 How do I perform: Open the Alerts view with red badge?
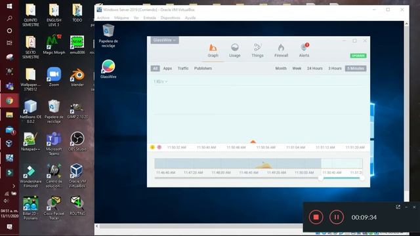coord(304,50)
